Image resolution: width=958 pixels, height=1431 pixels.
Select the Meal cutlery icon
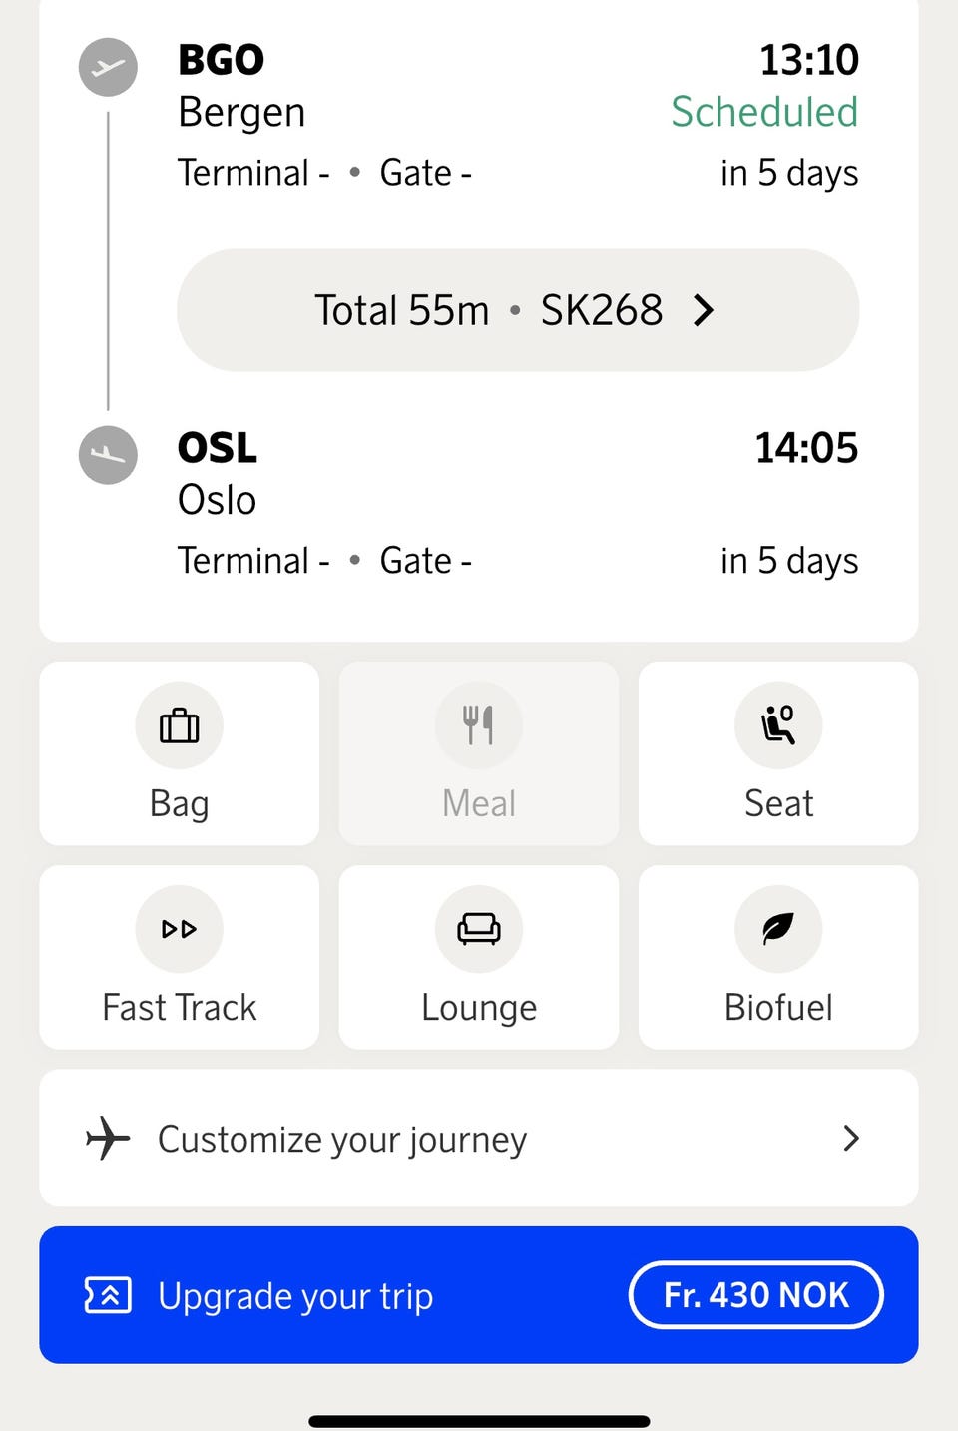pos(479,725)
